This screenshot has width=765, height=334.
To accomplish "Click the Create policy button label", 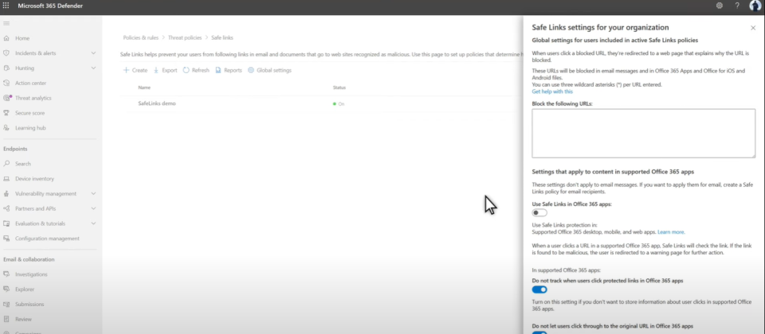I will [x=139, y=70].
